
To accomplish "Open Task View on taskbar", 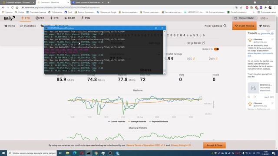I will (60, 153).
